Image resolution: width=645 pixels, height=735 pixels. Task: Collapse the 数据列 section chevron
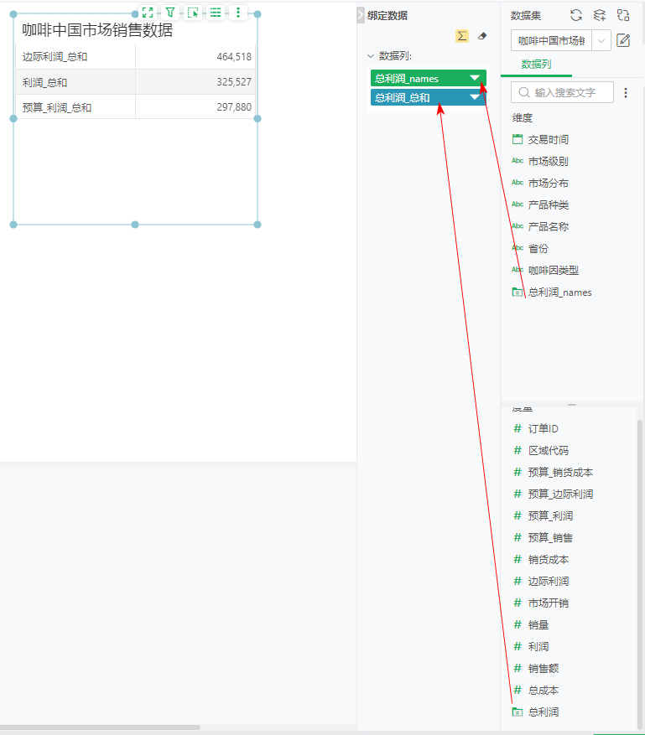[x=371, y=56]
